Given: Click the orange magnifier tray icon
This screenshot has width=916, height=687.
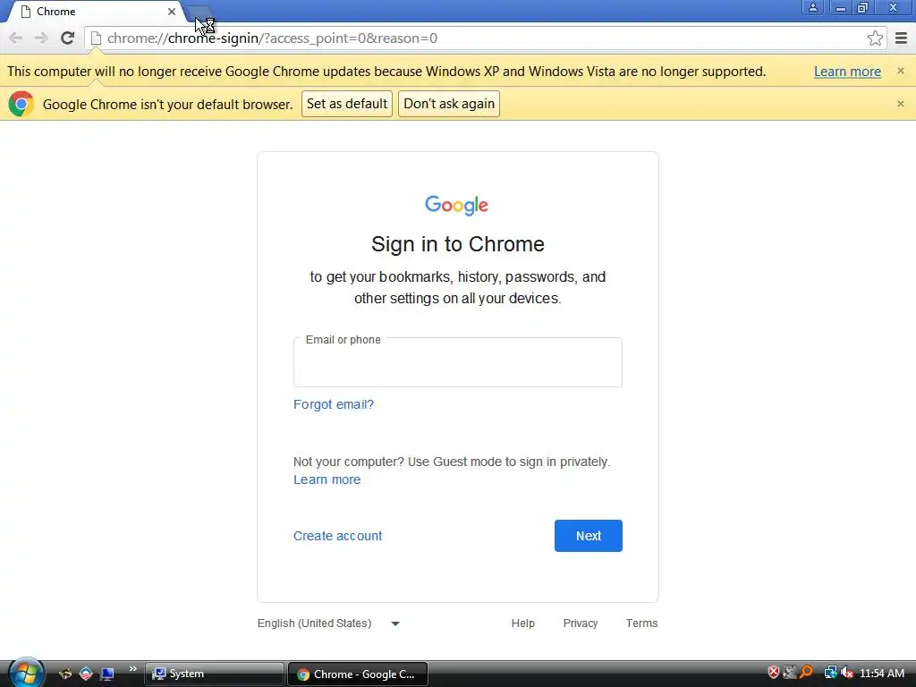Looking at the screenshot, I should (806, 673).
